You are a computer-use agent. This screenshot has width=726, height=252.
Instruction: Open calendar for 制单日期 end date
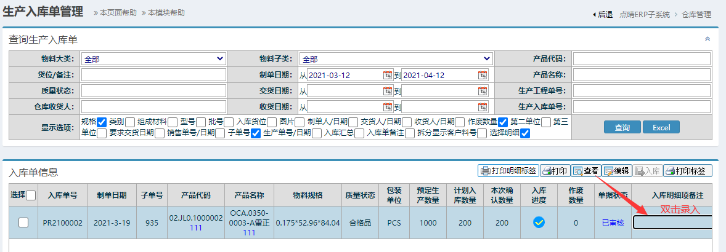pyautogui.click(x=482, y=75)
